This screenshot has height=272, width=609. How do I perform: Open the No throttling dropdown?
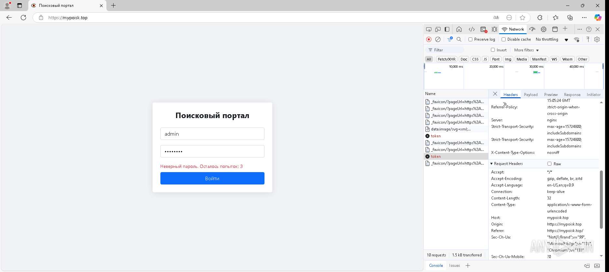pos(552,39)
